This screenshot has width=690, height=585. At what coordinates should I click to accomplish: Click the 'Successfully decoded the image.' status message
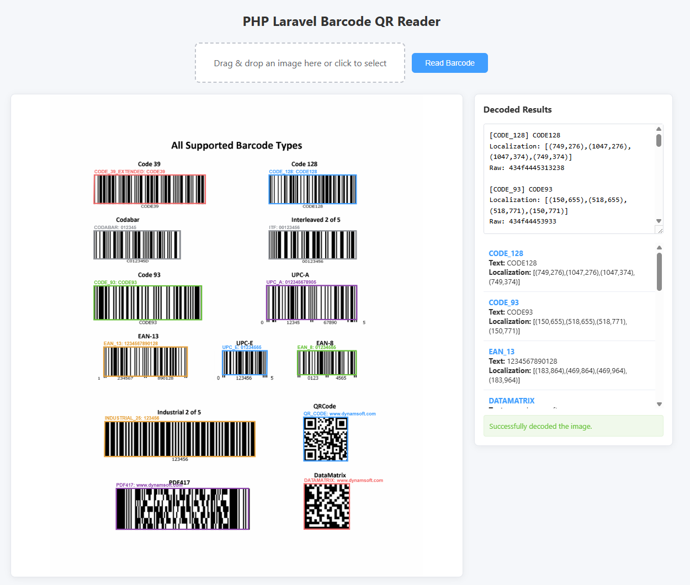click(574, 426)
